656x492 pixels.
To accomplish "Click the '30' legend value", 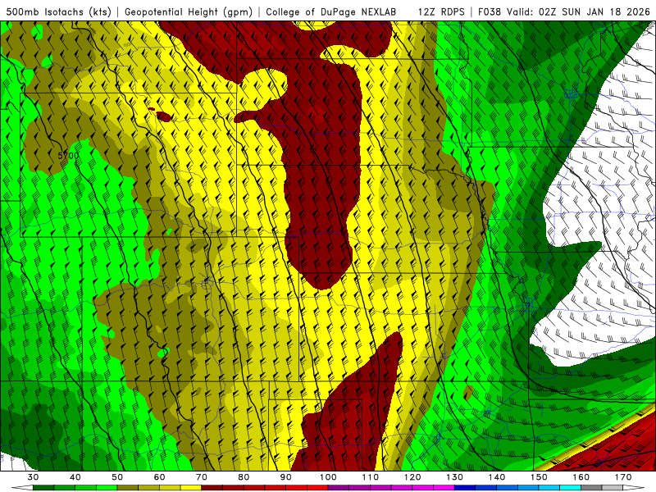I will [33, 477].
